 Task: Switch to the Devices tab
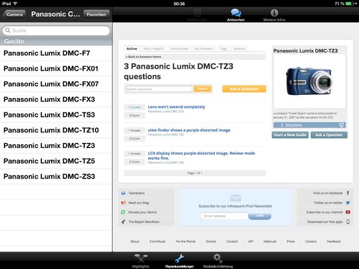[239, 49]
